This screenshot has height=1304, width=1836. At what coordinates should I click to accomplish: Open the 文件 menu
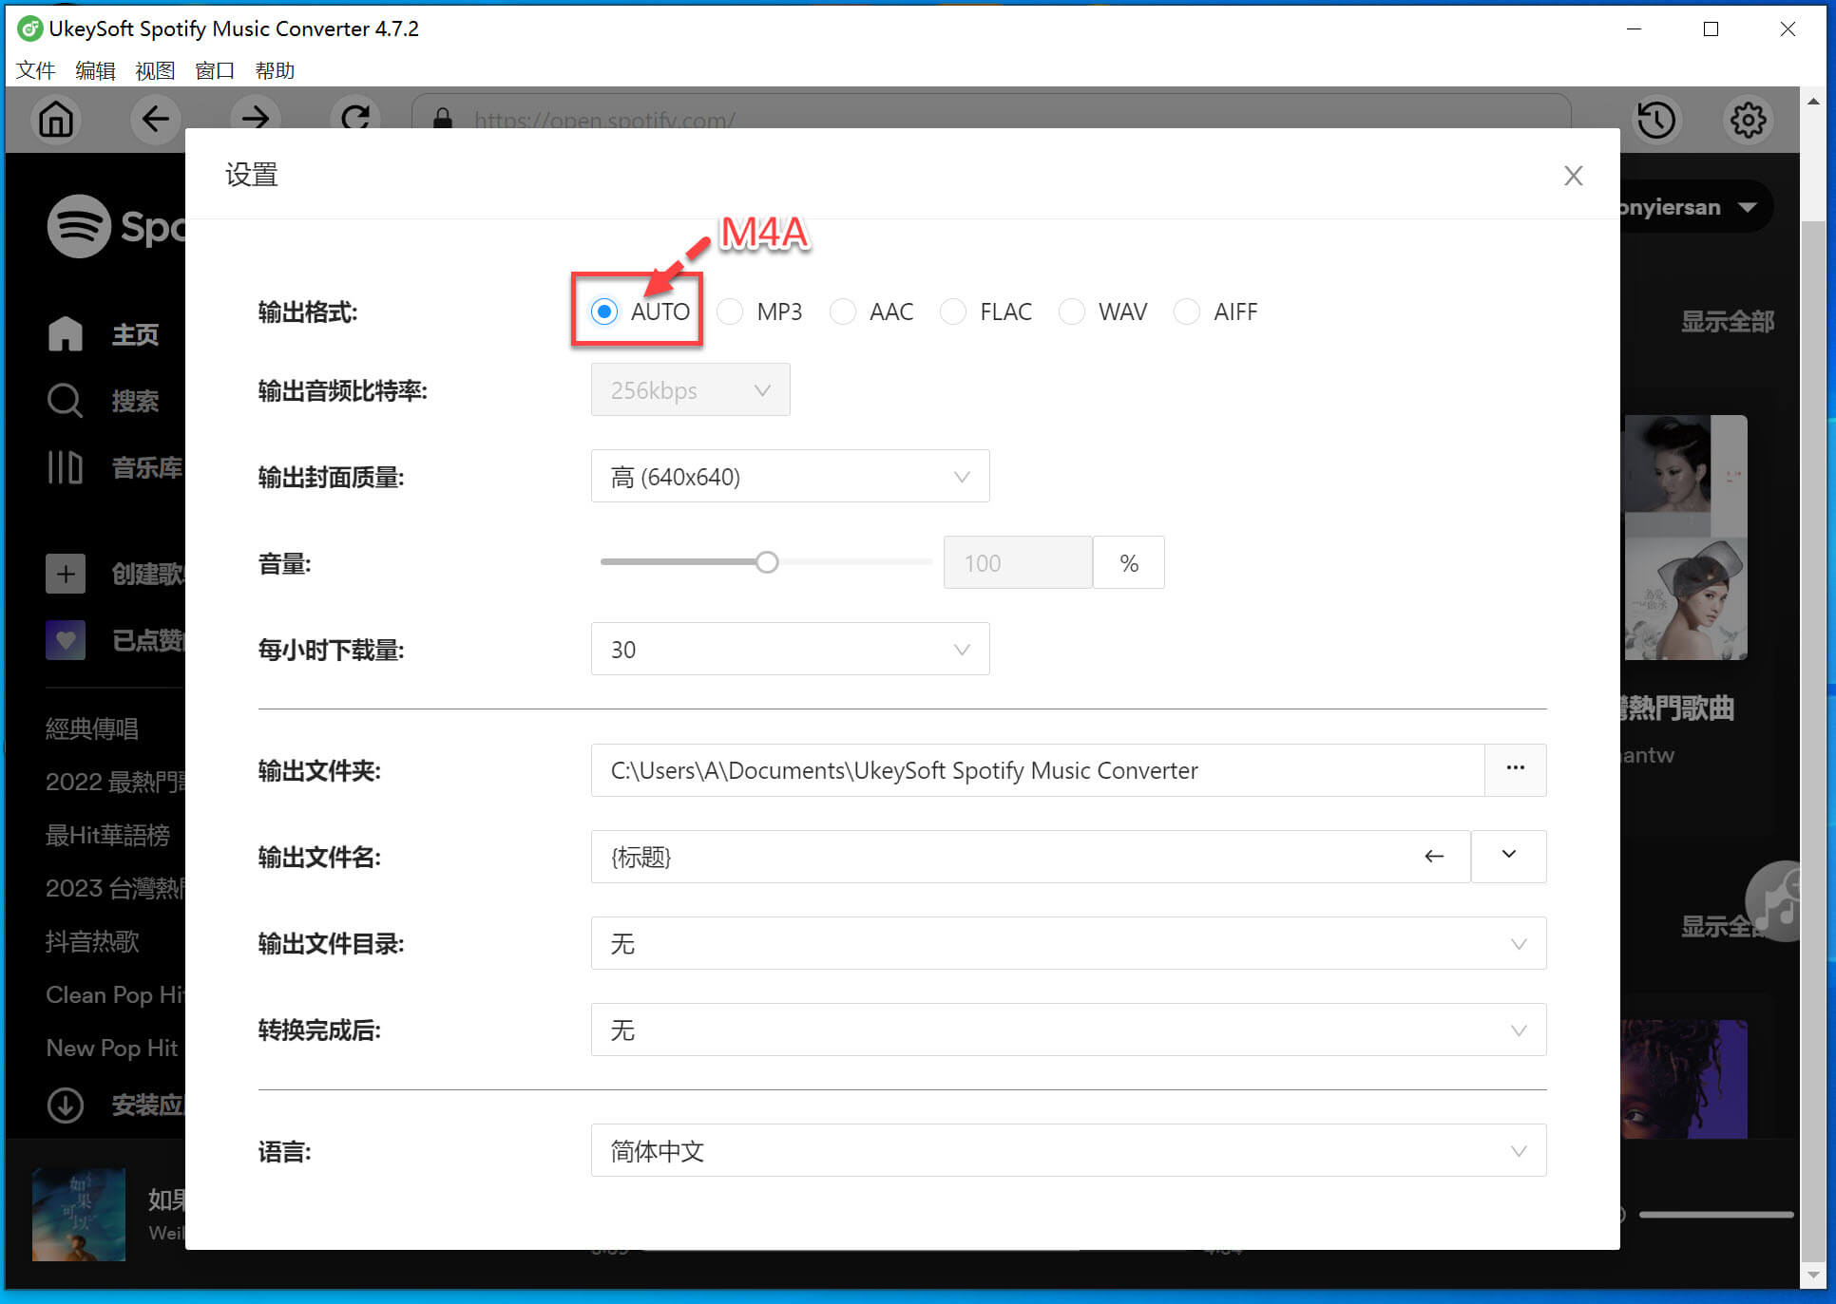(x=35, y=70)
